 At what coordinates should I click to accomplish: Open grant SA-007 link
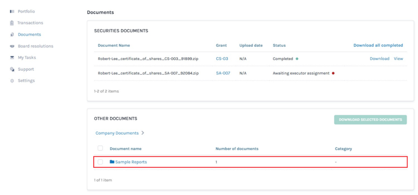point(223,73)
